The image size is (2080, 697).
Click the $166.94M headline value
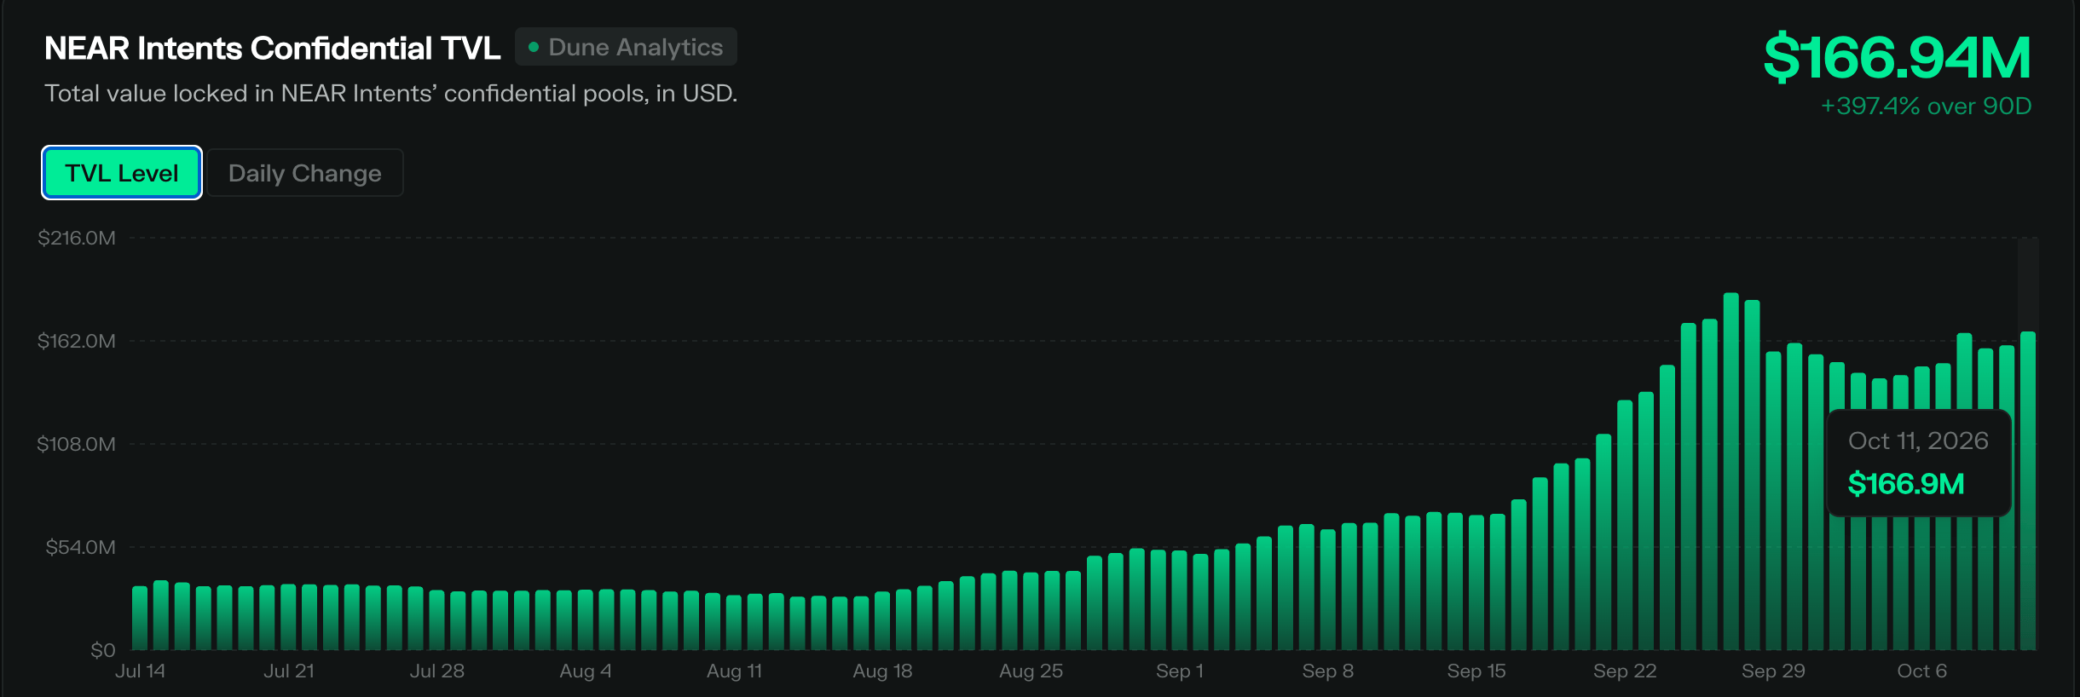pos(1898,58)
